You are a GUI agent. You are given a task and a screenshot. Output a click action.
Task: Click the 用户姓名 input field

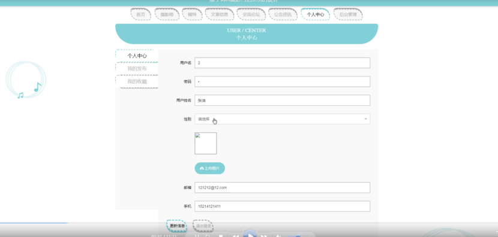click(x=282, y=101)
